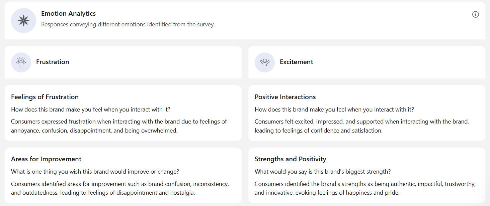Screen dimensions: 490x206
Task: Click the Emotion Analytics title
Action: [68, 13]
